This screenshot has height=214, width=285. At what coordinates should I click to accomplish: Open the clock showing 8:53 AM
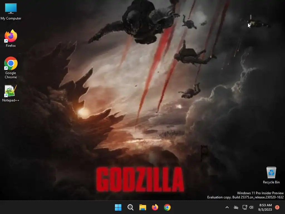pos(265,207)
